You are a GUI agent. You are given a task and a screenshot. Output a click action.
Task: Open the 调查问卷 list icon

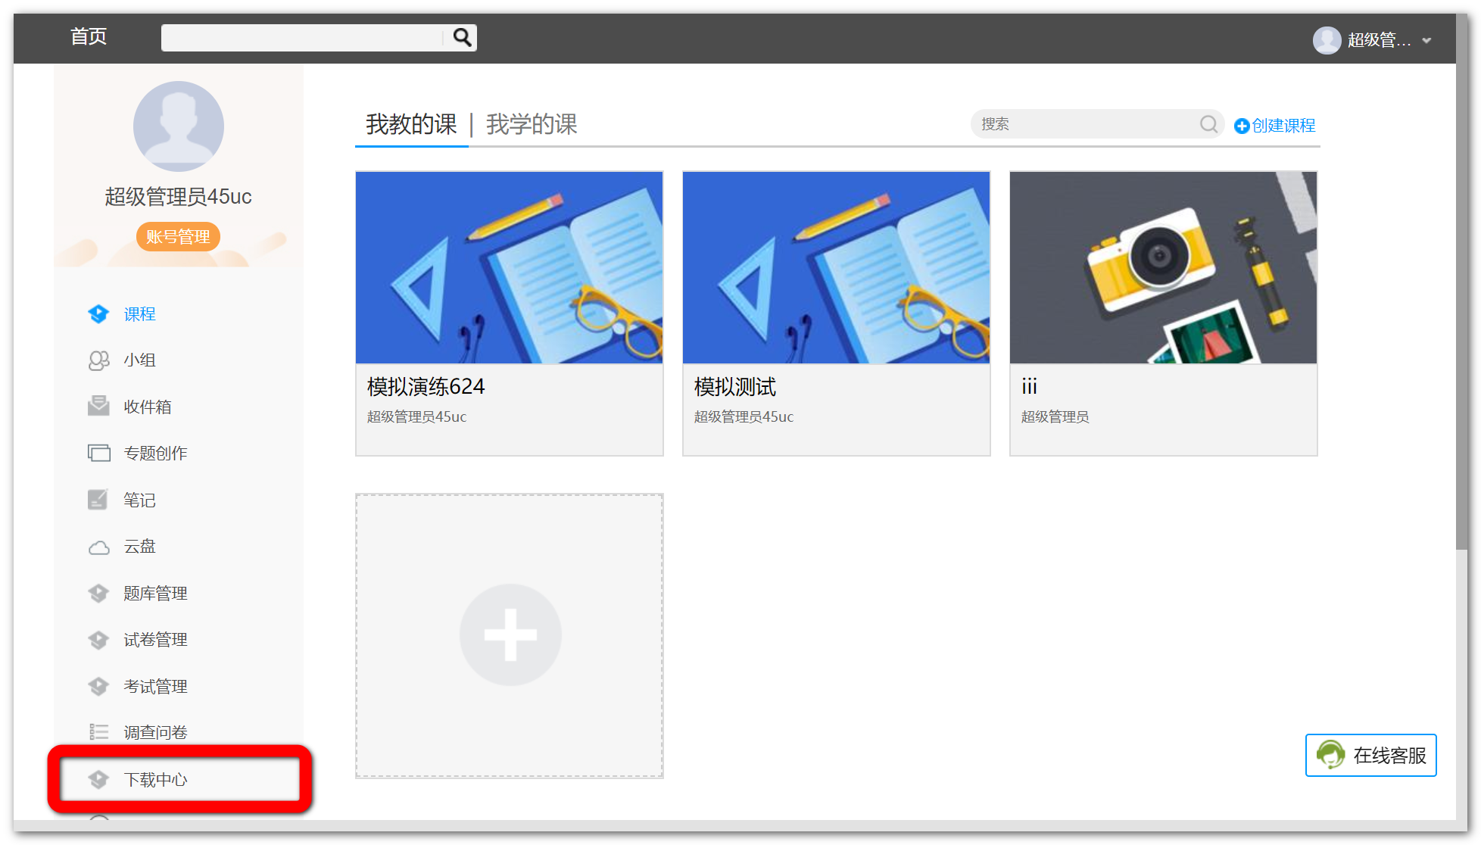point(98,732)
